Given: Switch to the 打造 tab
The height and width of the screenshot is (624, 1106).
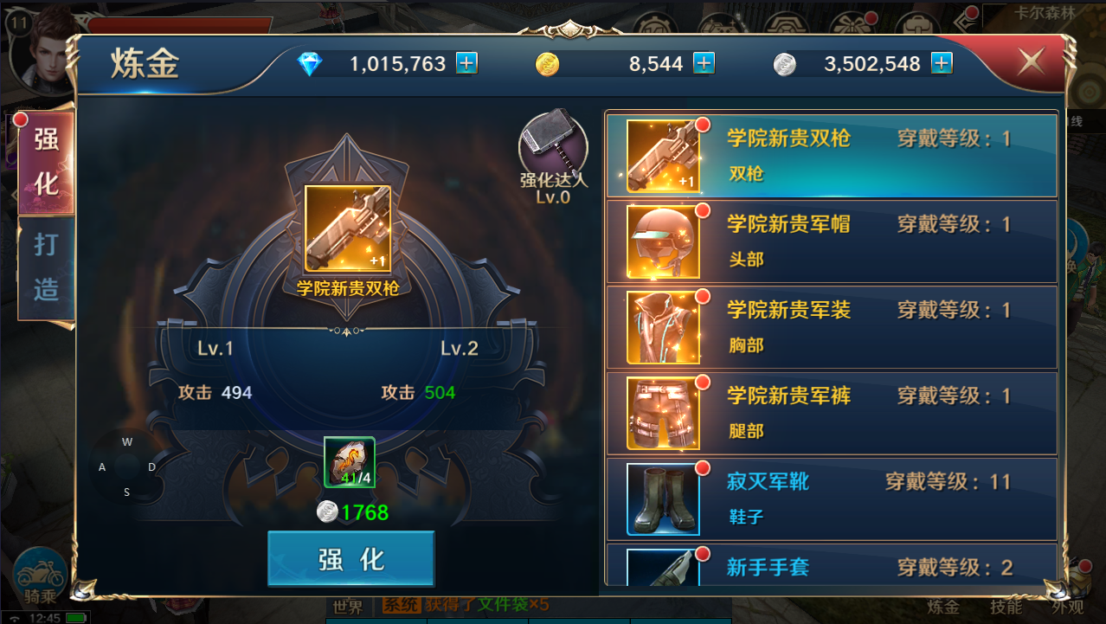Looking at the screenshot, I should point(46,267).
